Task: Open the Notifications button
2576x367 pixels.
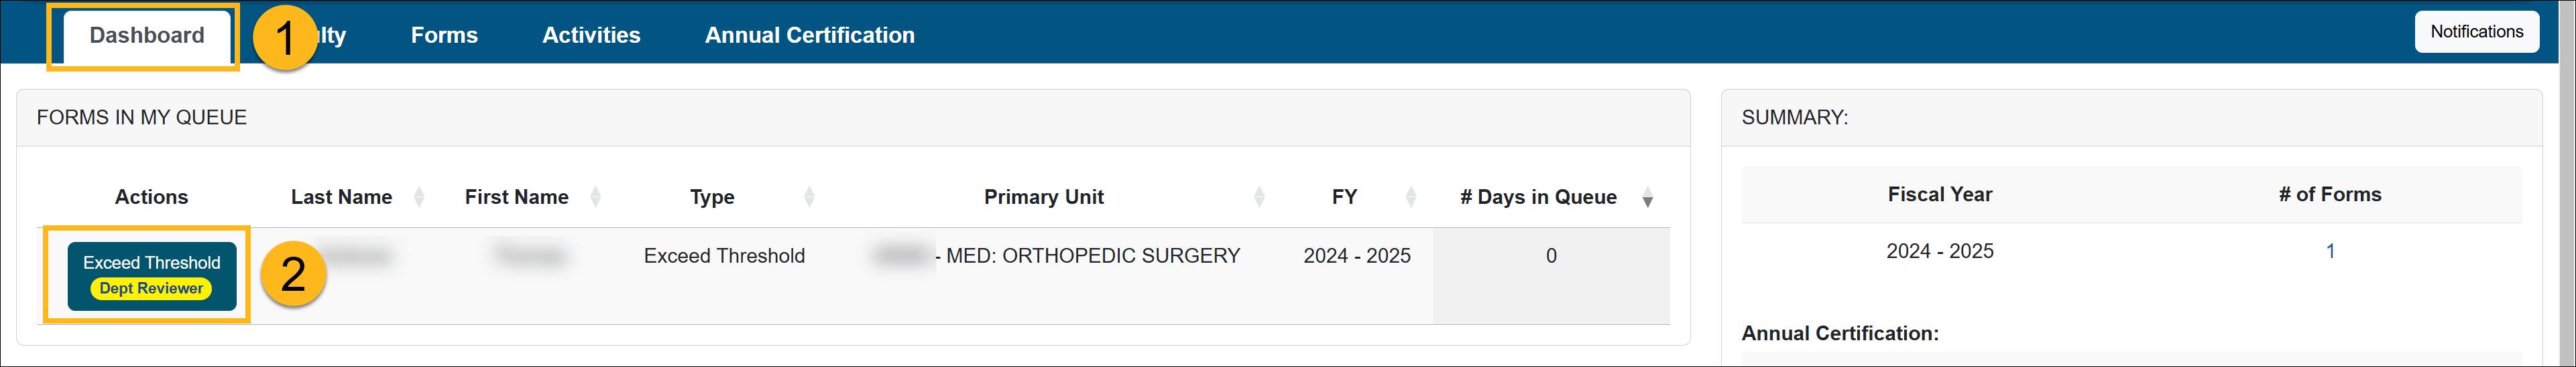Action: coord(2476,32)
